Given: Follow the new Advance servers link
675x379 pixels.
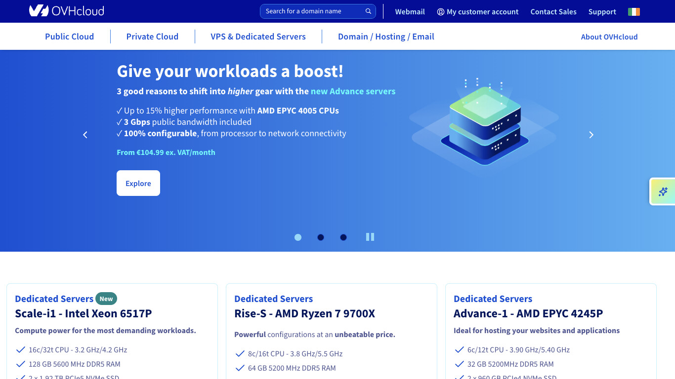Looking at the screenshot, I should pos(353,91).
